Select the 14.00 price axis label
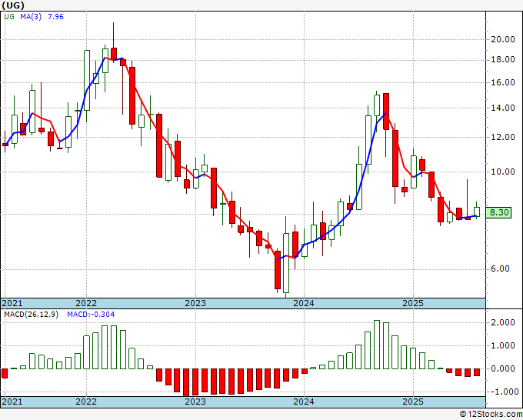This screenshot has width=523, height=420. (x=503, y=108)
